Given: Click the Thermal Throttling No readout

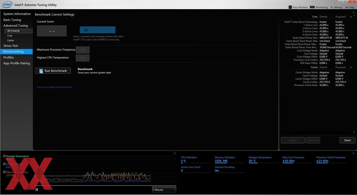Looking at the screenshot, I should coord(230,169).
